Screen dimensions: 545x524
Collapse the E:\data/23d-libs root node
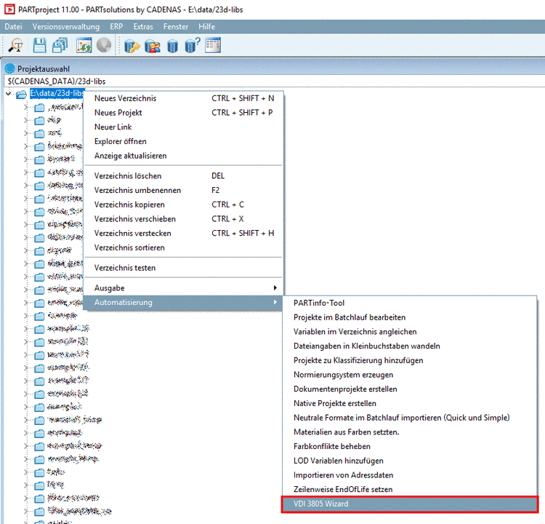pos(9,94)
